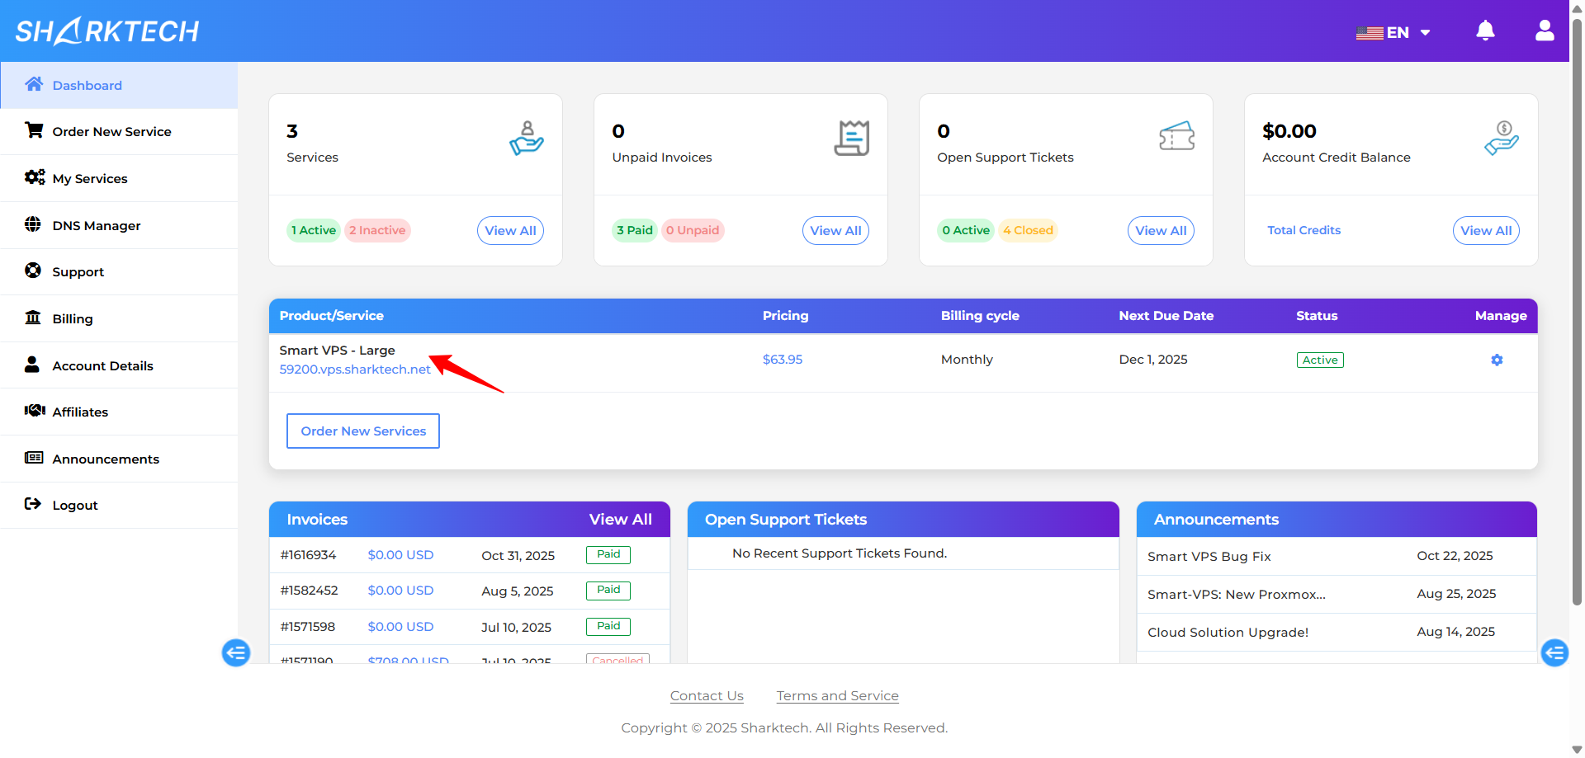Screen dimensions: 1585x758
Task: Open Order New Service menu item
Action: coord(119,132)
